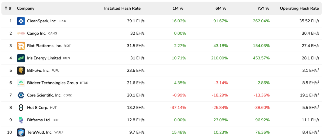The height and width of the screenshot is (138, 322).
Task: Click the Riot Platforms logo icon
Action: pos(21,46)
